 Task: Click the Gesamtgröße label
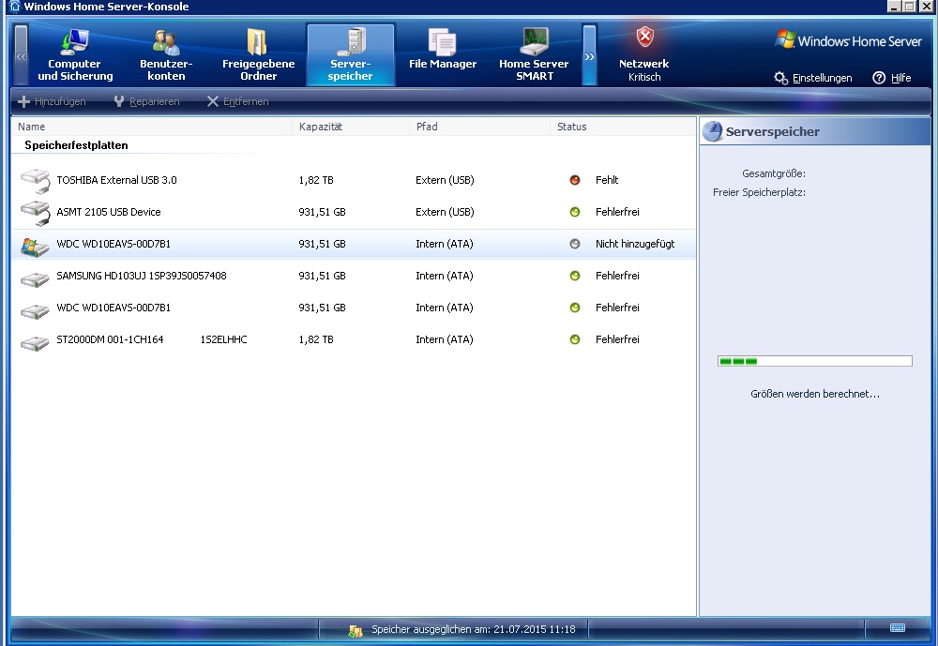(774, 174)
